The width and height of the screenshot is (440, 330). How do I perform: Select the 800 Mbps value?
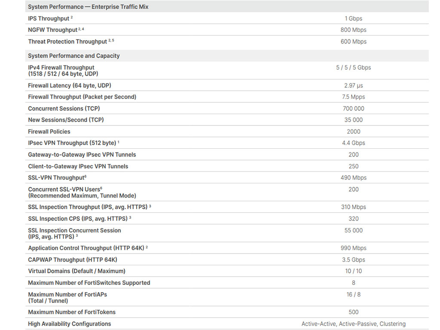(353, 30)
